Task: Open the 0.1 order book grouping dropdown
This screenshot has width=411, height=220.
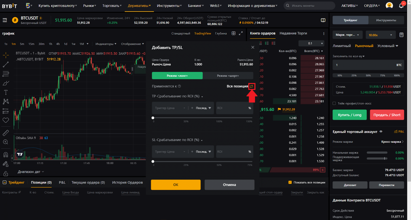Action: click(311, 43)
